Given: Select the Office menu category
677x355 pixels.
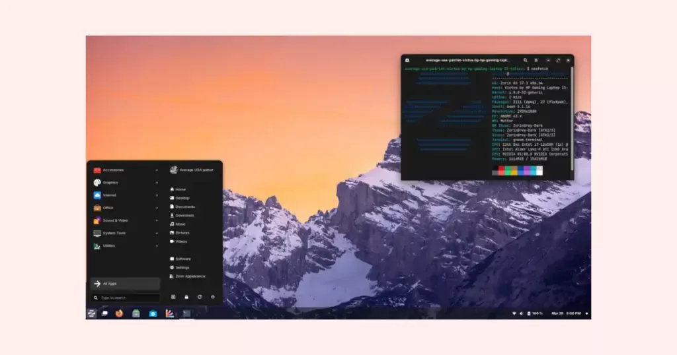Looking at the screenshot, I should coord(125,208).
